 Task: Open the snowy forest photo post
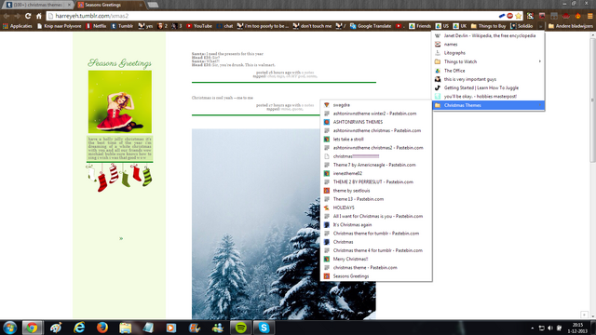(283, 224)
